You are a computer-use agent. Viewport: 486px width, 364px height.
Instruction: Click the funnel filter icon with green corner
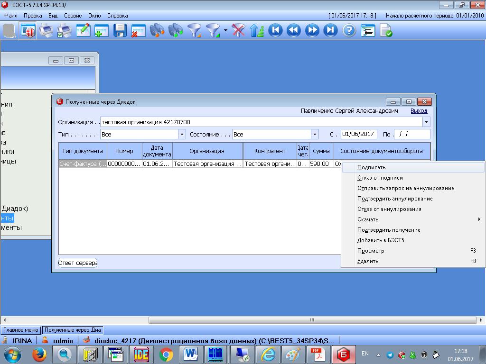click(x=214, y=31)
